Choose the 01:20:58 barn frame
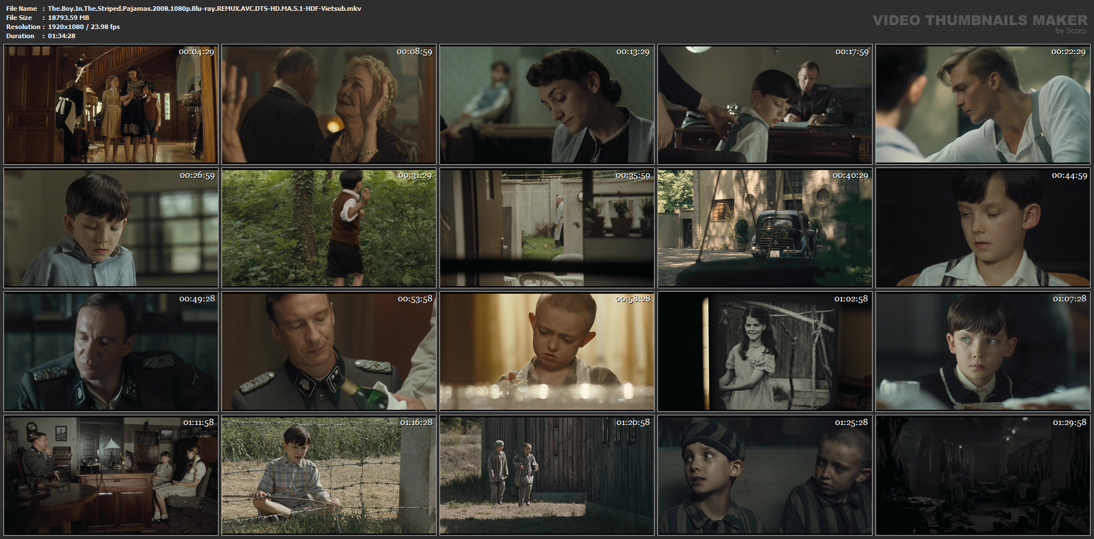This screenshot has width=1094, height=539. 547,475
